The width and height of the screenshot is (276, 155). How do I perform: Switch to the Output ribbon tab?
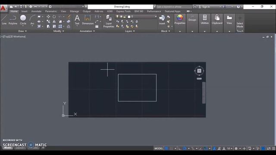pos(87,11)
